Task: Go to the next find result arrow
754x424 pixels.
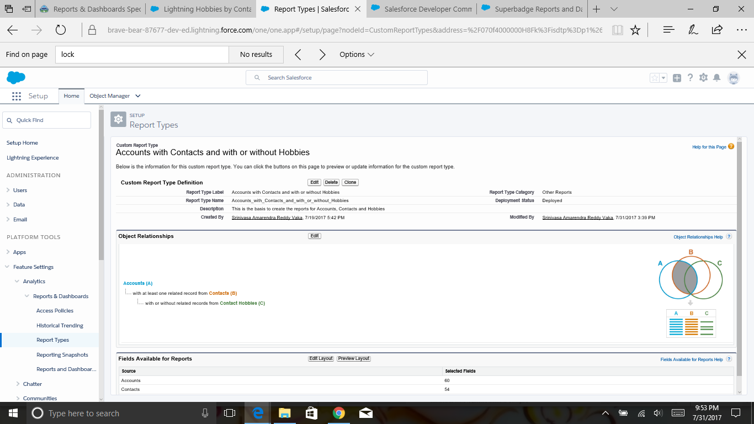Action: tap(322, 55)
